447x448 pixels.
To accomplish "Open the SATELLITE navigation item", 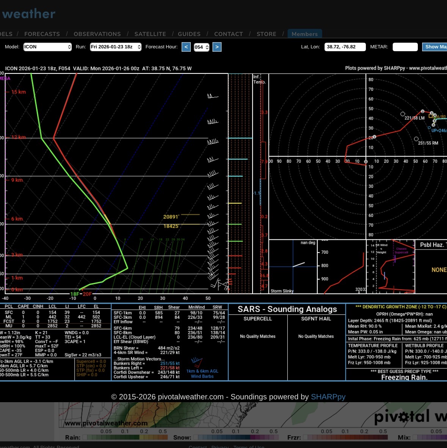I will coord(150,34).
